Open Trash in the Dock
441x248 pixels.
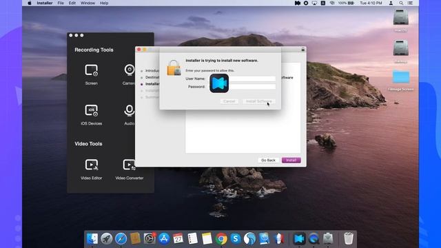click(348, 239)
